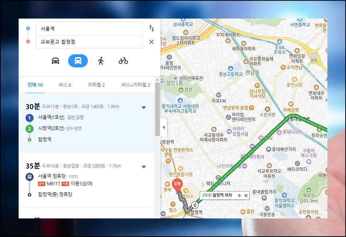346x237 pixels.
Task: Click 홍익대학교 사범대학 부속여자고등학교 icon
Action: click(x=180, y=100)
